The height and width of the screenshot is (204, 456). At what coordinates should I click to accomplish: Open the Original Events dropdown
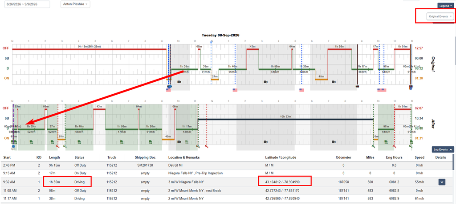click(x=440, y=16)
